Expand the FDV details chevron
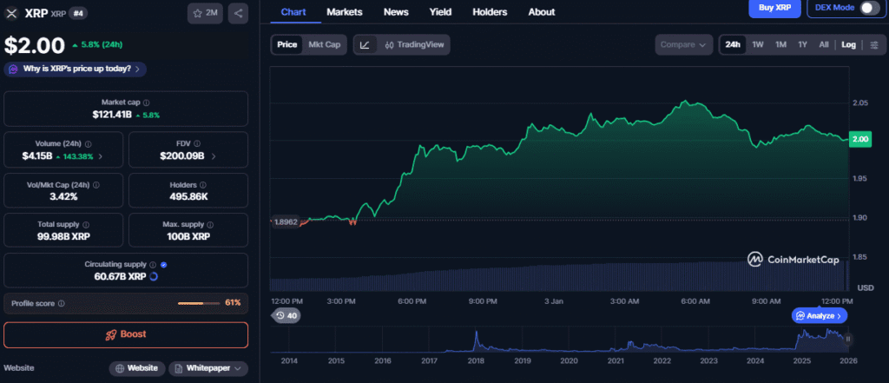 [214, 156]
